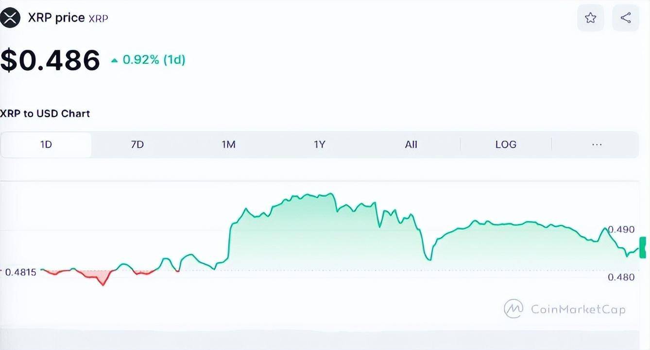Click the 0.490 axis label
This screenshot has height=350, width=650.
621,229
